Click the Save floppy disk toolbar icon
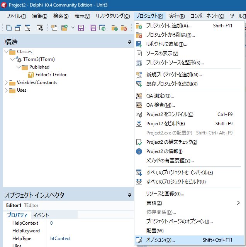The height and width of the screenshot is (247, 246). (x=81, y=28)
